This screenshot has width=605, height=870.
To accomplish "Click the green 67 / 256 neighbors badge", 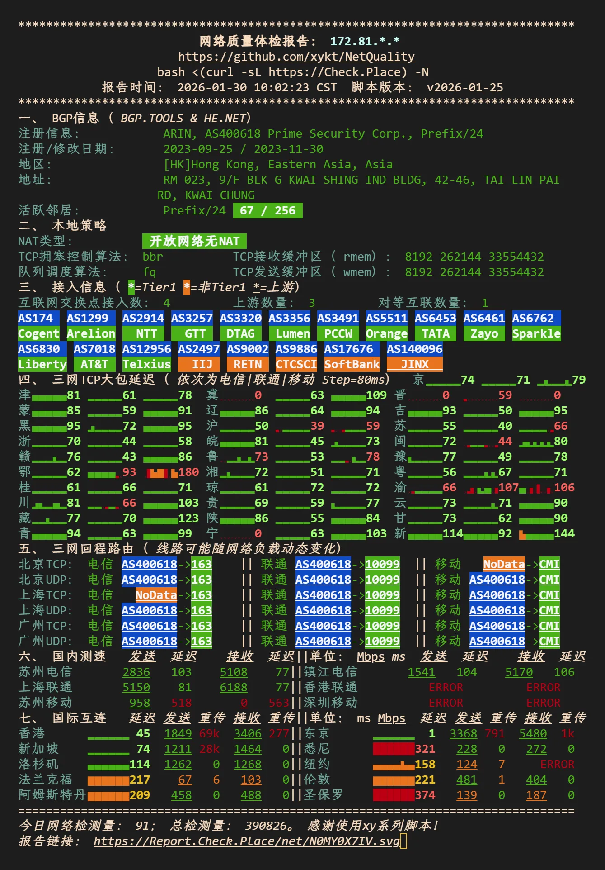I will pos(267,211).
